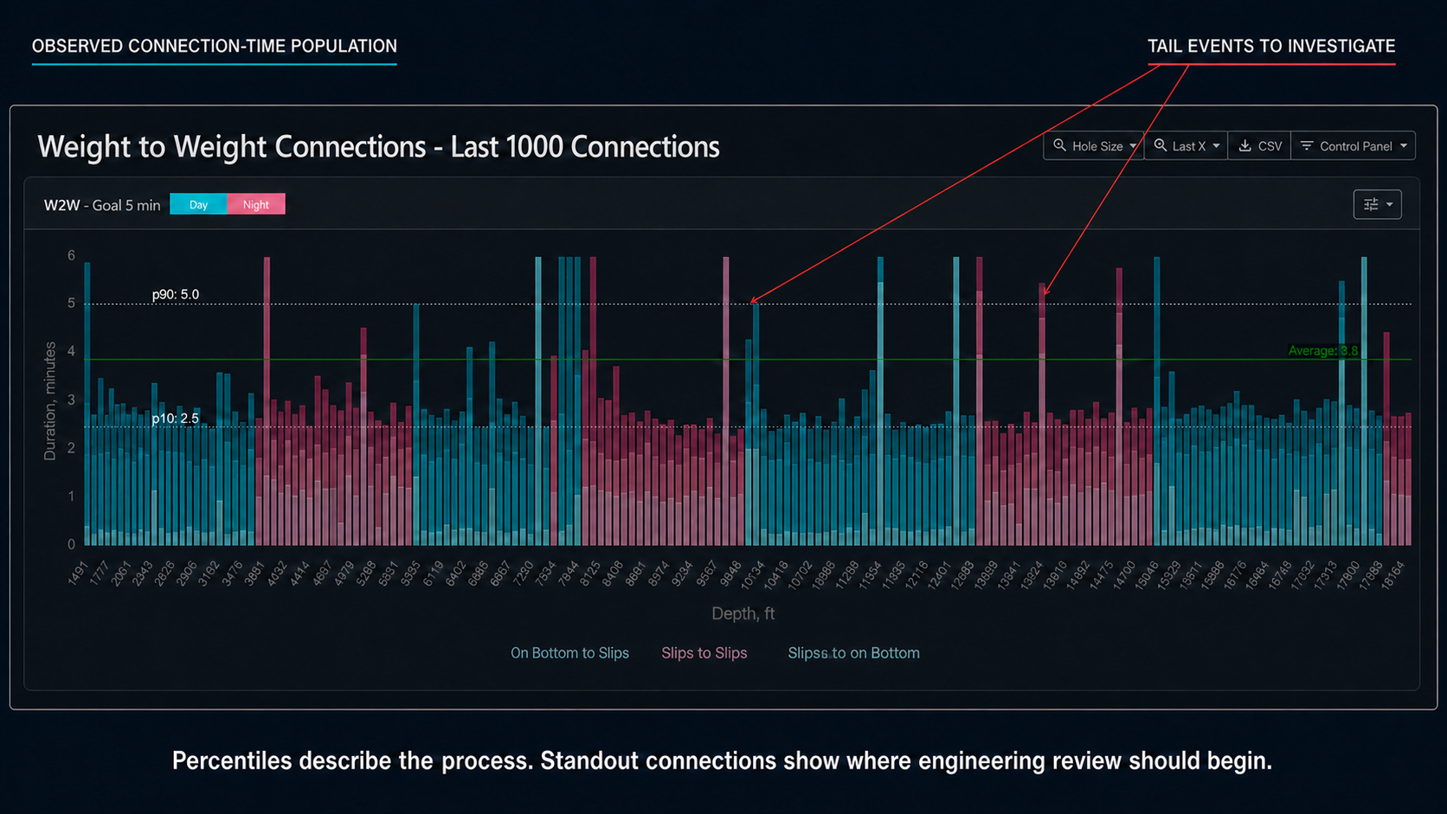The image size is (1447, 814).
Task: Open the Last X dropdown
Action: tap(1187, 146)
